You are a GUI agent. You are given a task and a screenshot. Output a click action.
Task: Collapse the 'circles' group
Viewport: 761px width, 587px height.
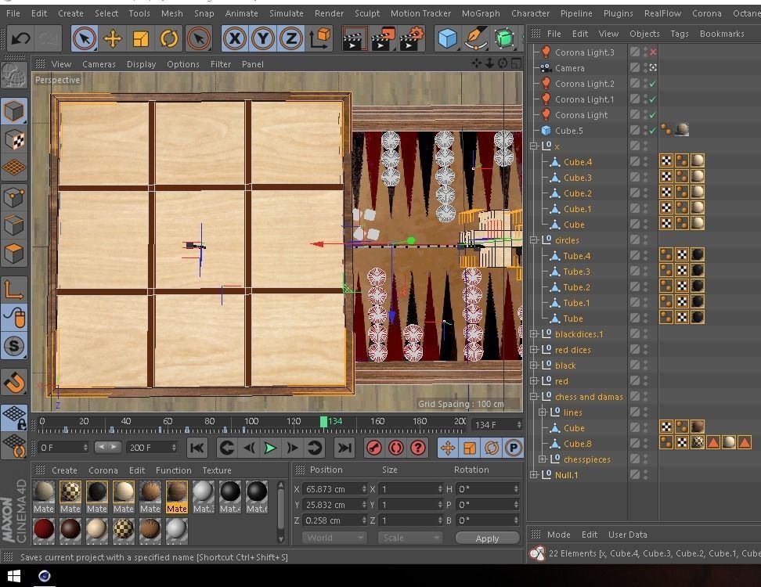click(x=534, y=240)
